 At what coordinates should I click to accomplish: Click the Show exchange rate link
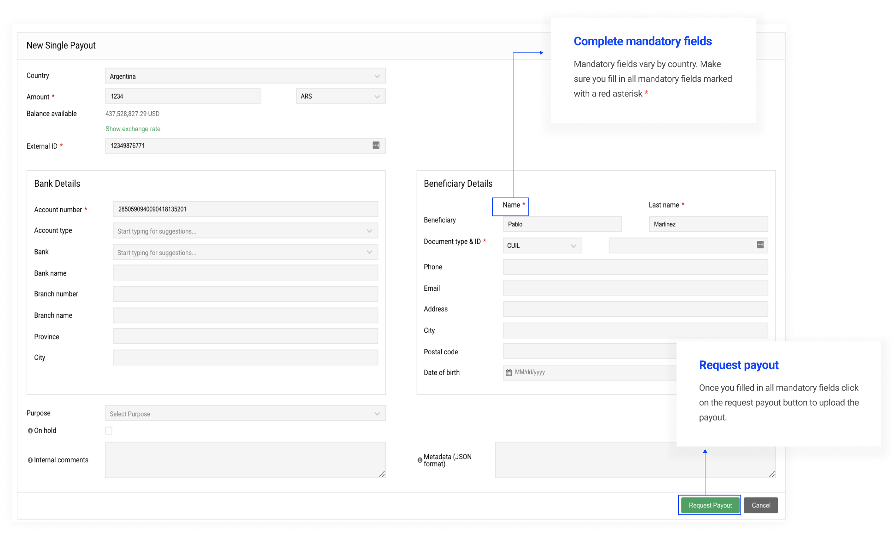pos(133,129)
